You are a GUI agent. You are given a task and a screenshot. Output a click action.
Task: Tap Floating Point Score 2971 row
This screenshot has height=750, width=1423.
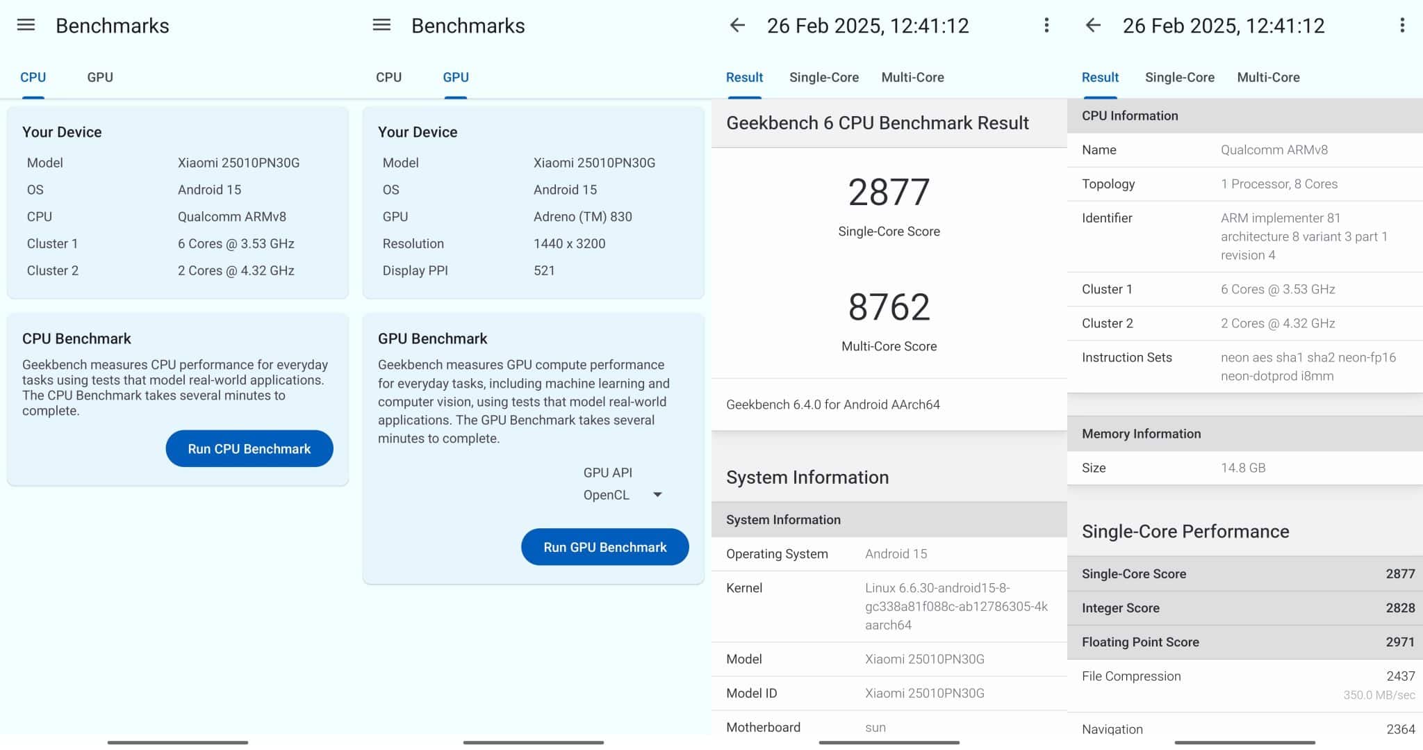[1245, 642]
